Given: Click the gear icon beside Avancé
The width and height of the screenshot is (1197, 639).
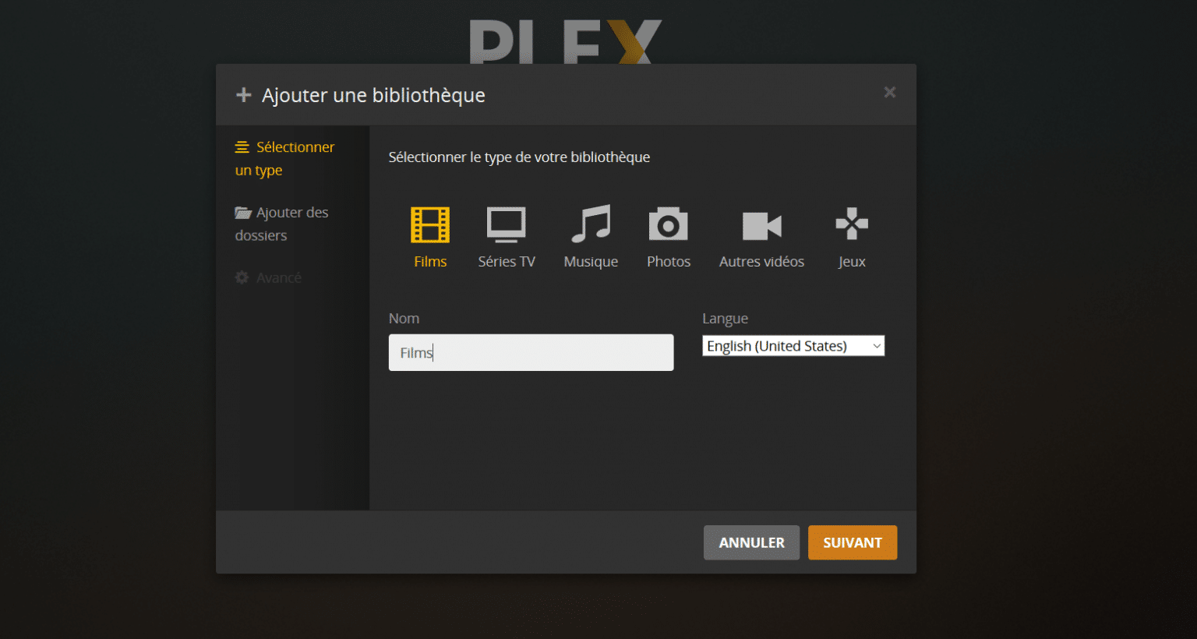Looking at the screenshot, I should click(x=242, y=277).
